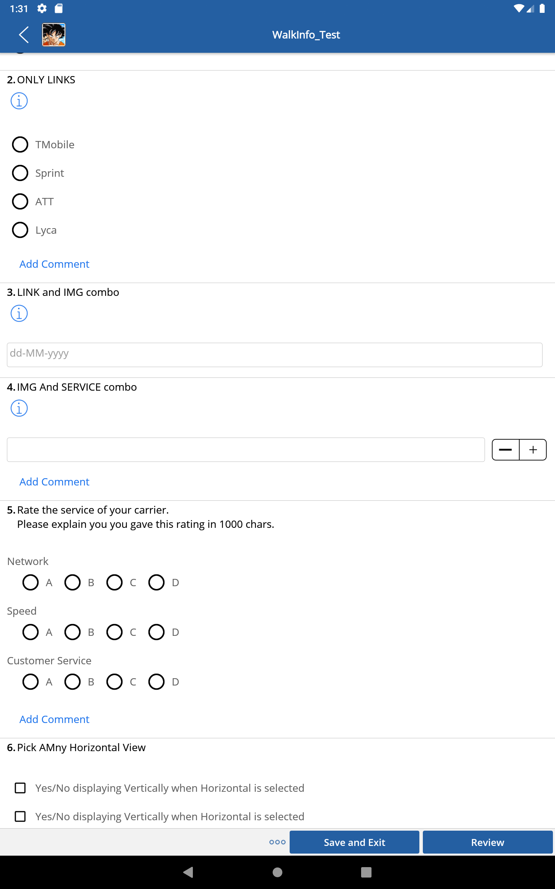Decrease value with minus stepper
555x889 pixels.
pyautogui.click(x=505, y=450)
